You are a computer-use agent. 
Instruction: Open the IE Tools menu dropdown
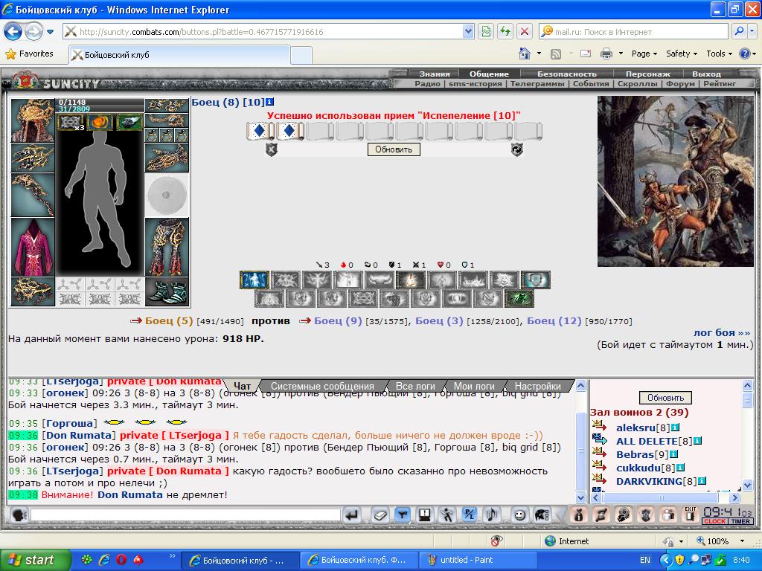[x=720, y=54]
